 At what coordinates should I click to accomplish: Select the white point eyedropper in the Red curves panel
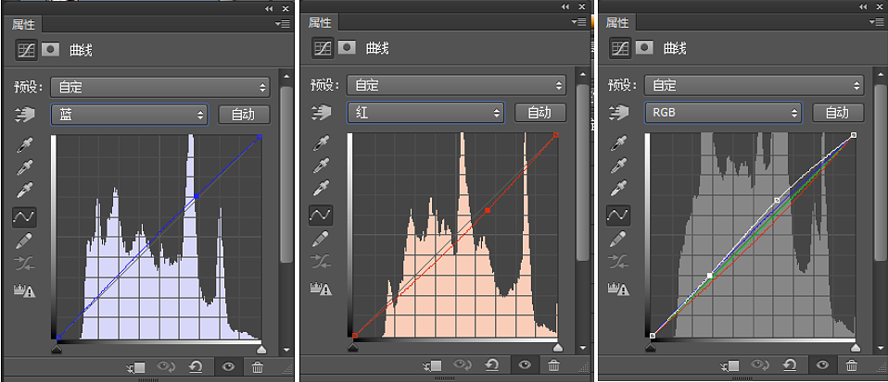pos(321,187)
